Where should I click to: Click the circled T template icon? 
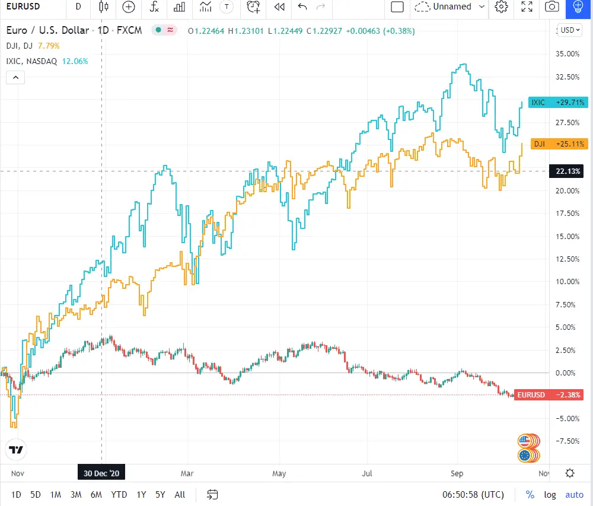(x=227, y=7)
